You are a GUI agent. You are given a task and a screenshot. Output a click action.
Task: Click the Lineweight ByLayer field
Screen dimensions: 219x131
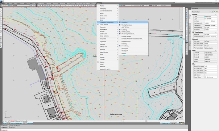tap(211, 25)
